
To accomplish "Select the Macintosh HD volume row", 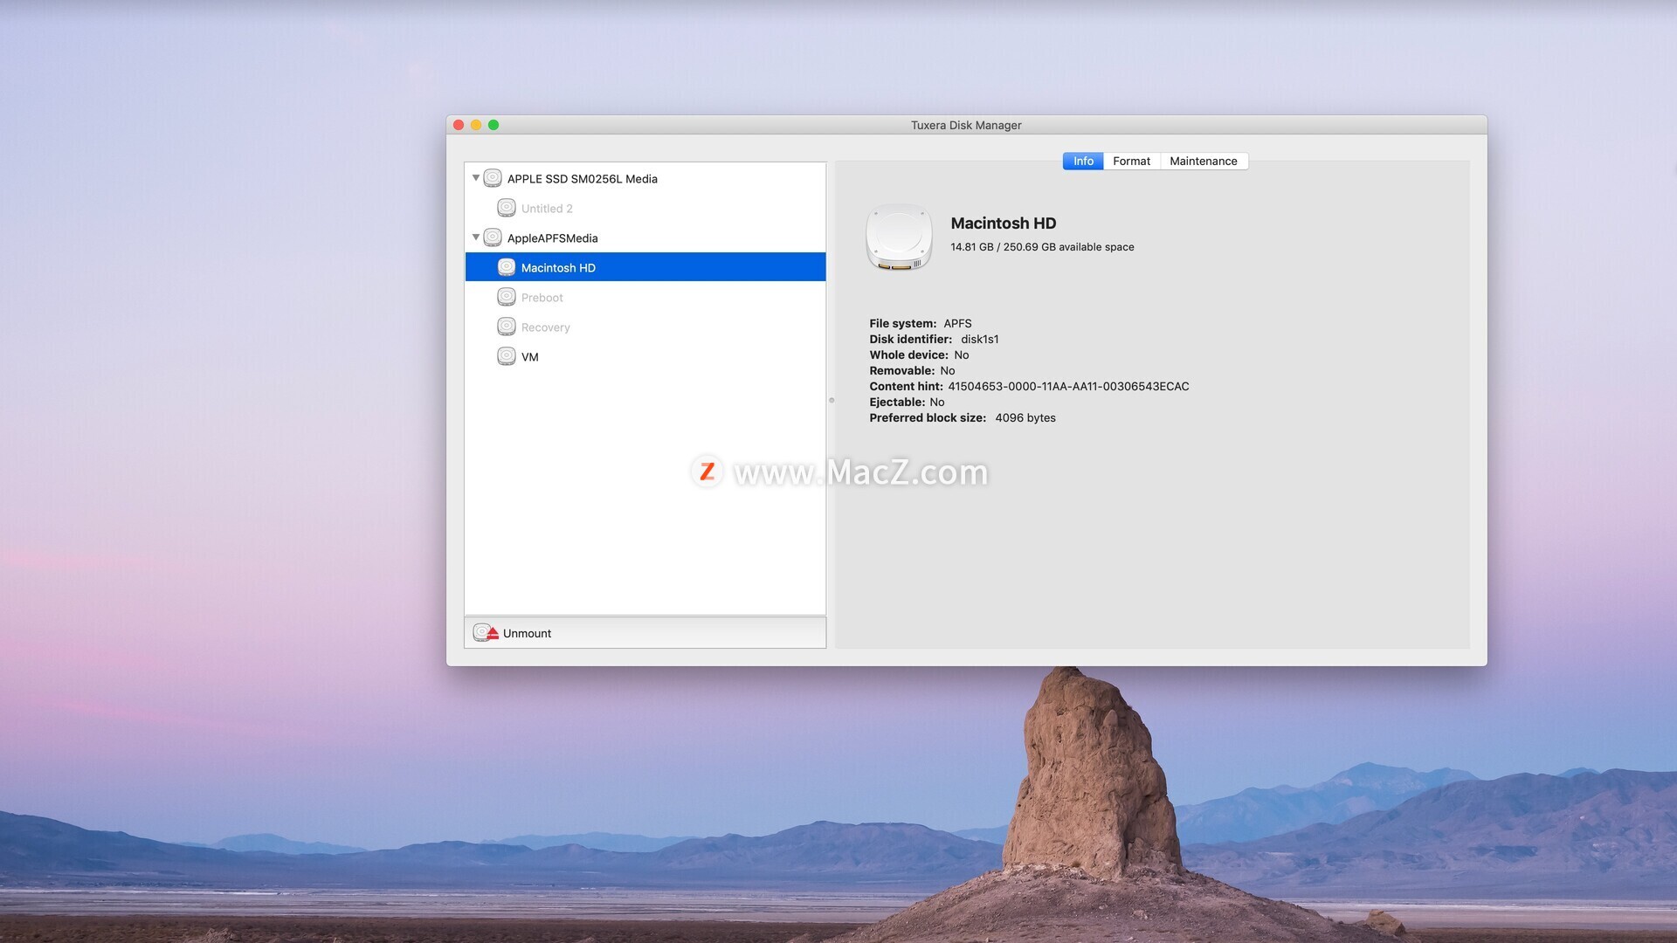I will (x=645, y=267).
